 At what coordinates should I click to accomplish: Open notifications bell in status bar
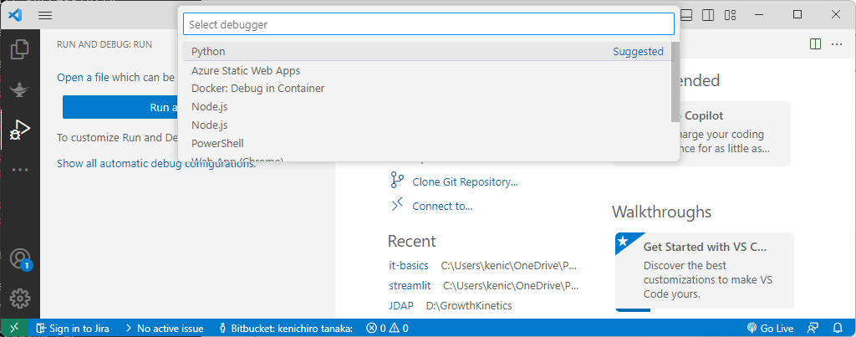[838, 329]
